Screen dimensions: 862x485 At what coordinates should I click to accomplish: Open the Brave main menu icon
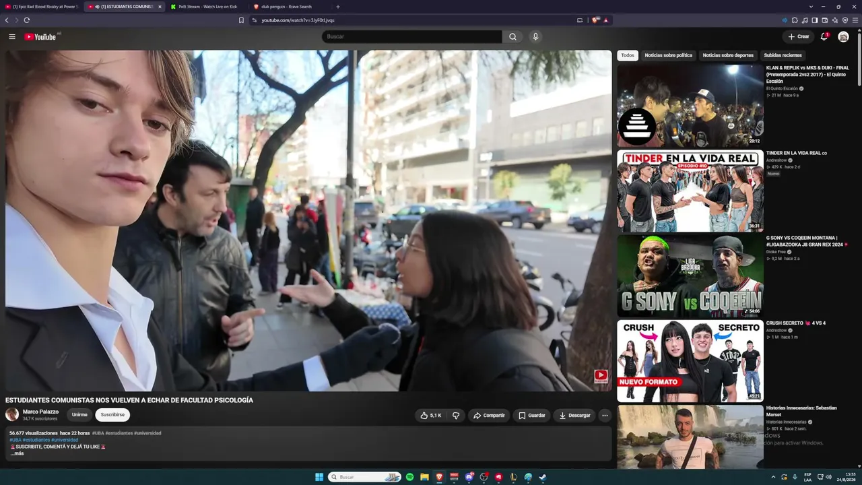click(x=855, y=20)
